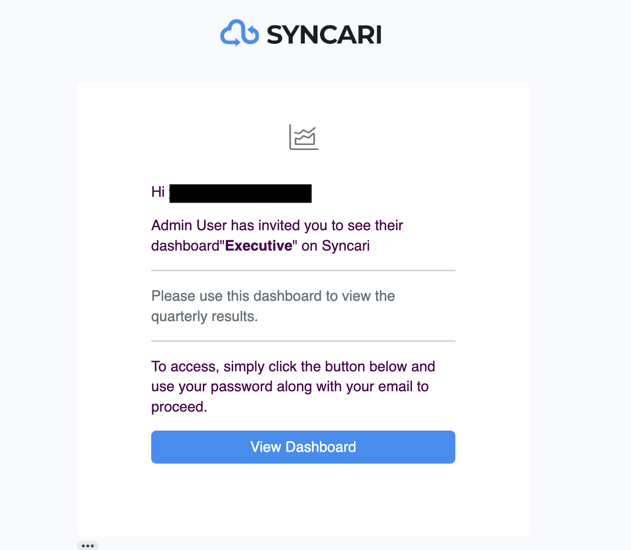Screen dimensions: 631x550
Task: Click the 'on Syncari' text
Action: coord(335,246)
